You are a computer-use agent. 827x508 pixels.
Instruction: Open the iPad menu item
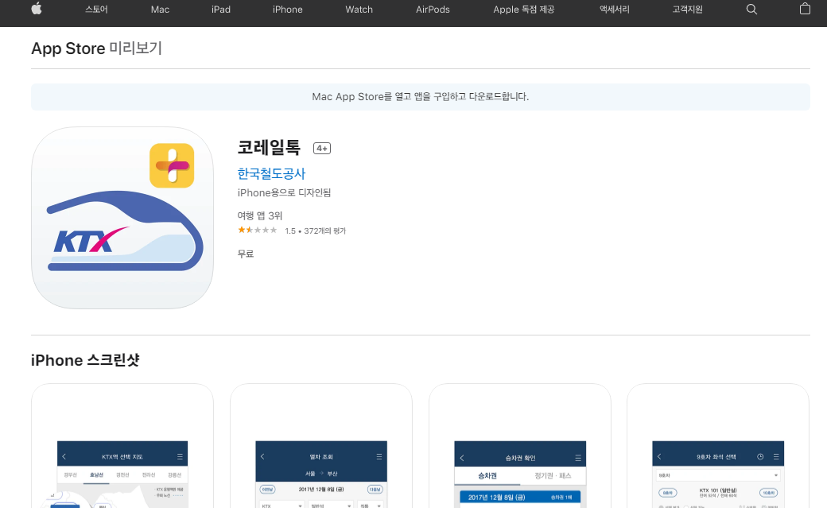click(x=221, y=10)
